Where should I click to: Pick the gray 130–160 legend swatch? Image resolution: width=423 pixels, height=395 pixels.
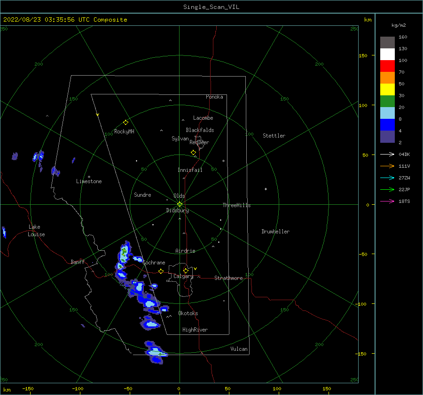(x=387, y=43)
